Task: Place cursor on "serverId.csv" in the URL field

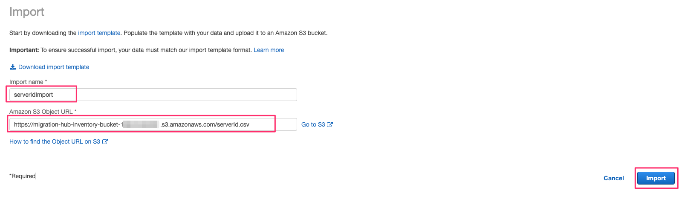Action: [233, 124]
